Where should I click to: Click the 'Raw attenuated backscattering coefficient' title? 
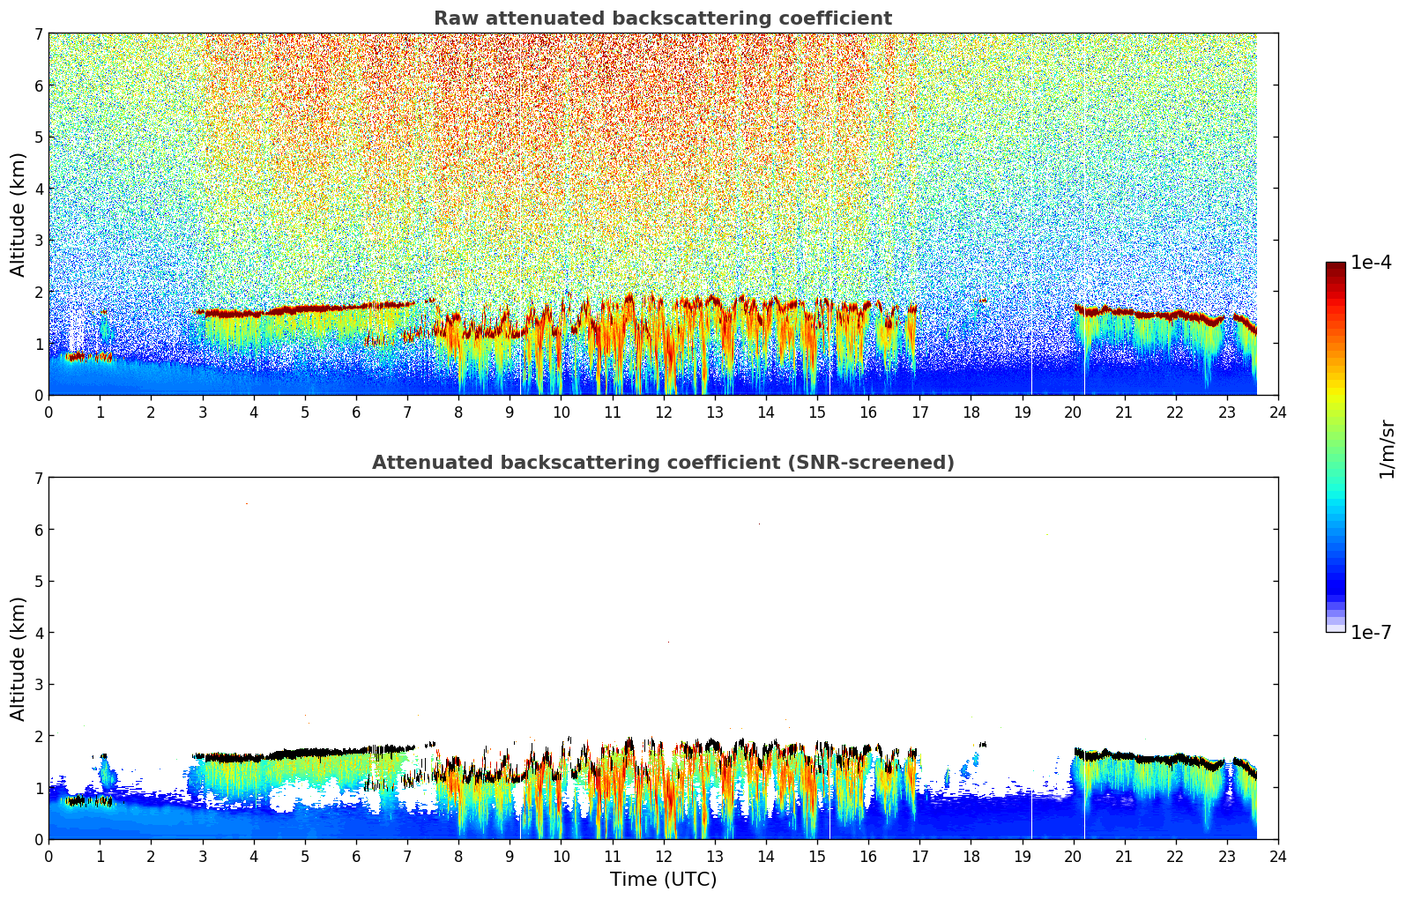click(x=662, y=19)
